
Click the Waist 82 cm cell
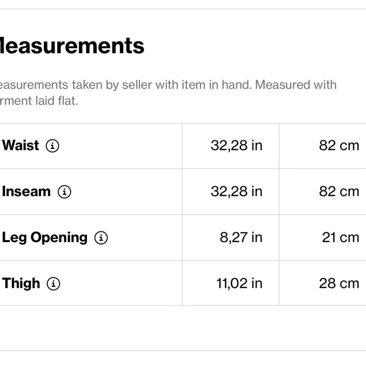[339, 145]
